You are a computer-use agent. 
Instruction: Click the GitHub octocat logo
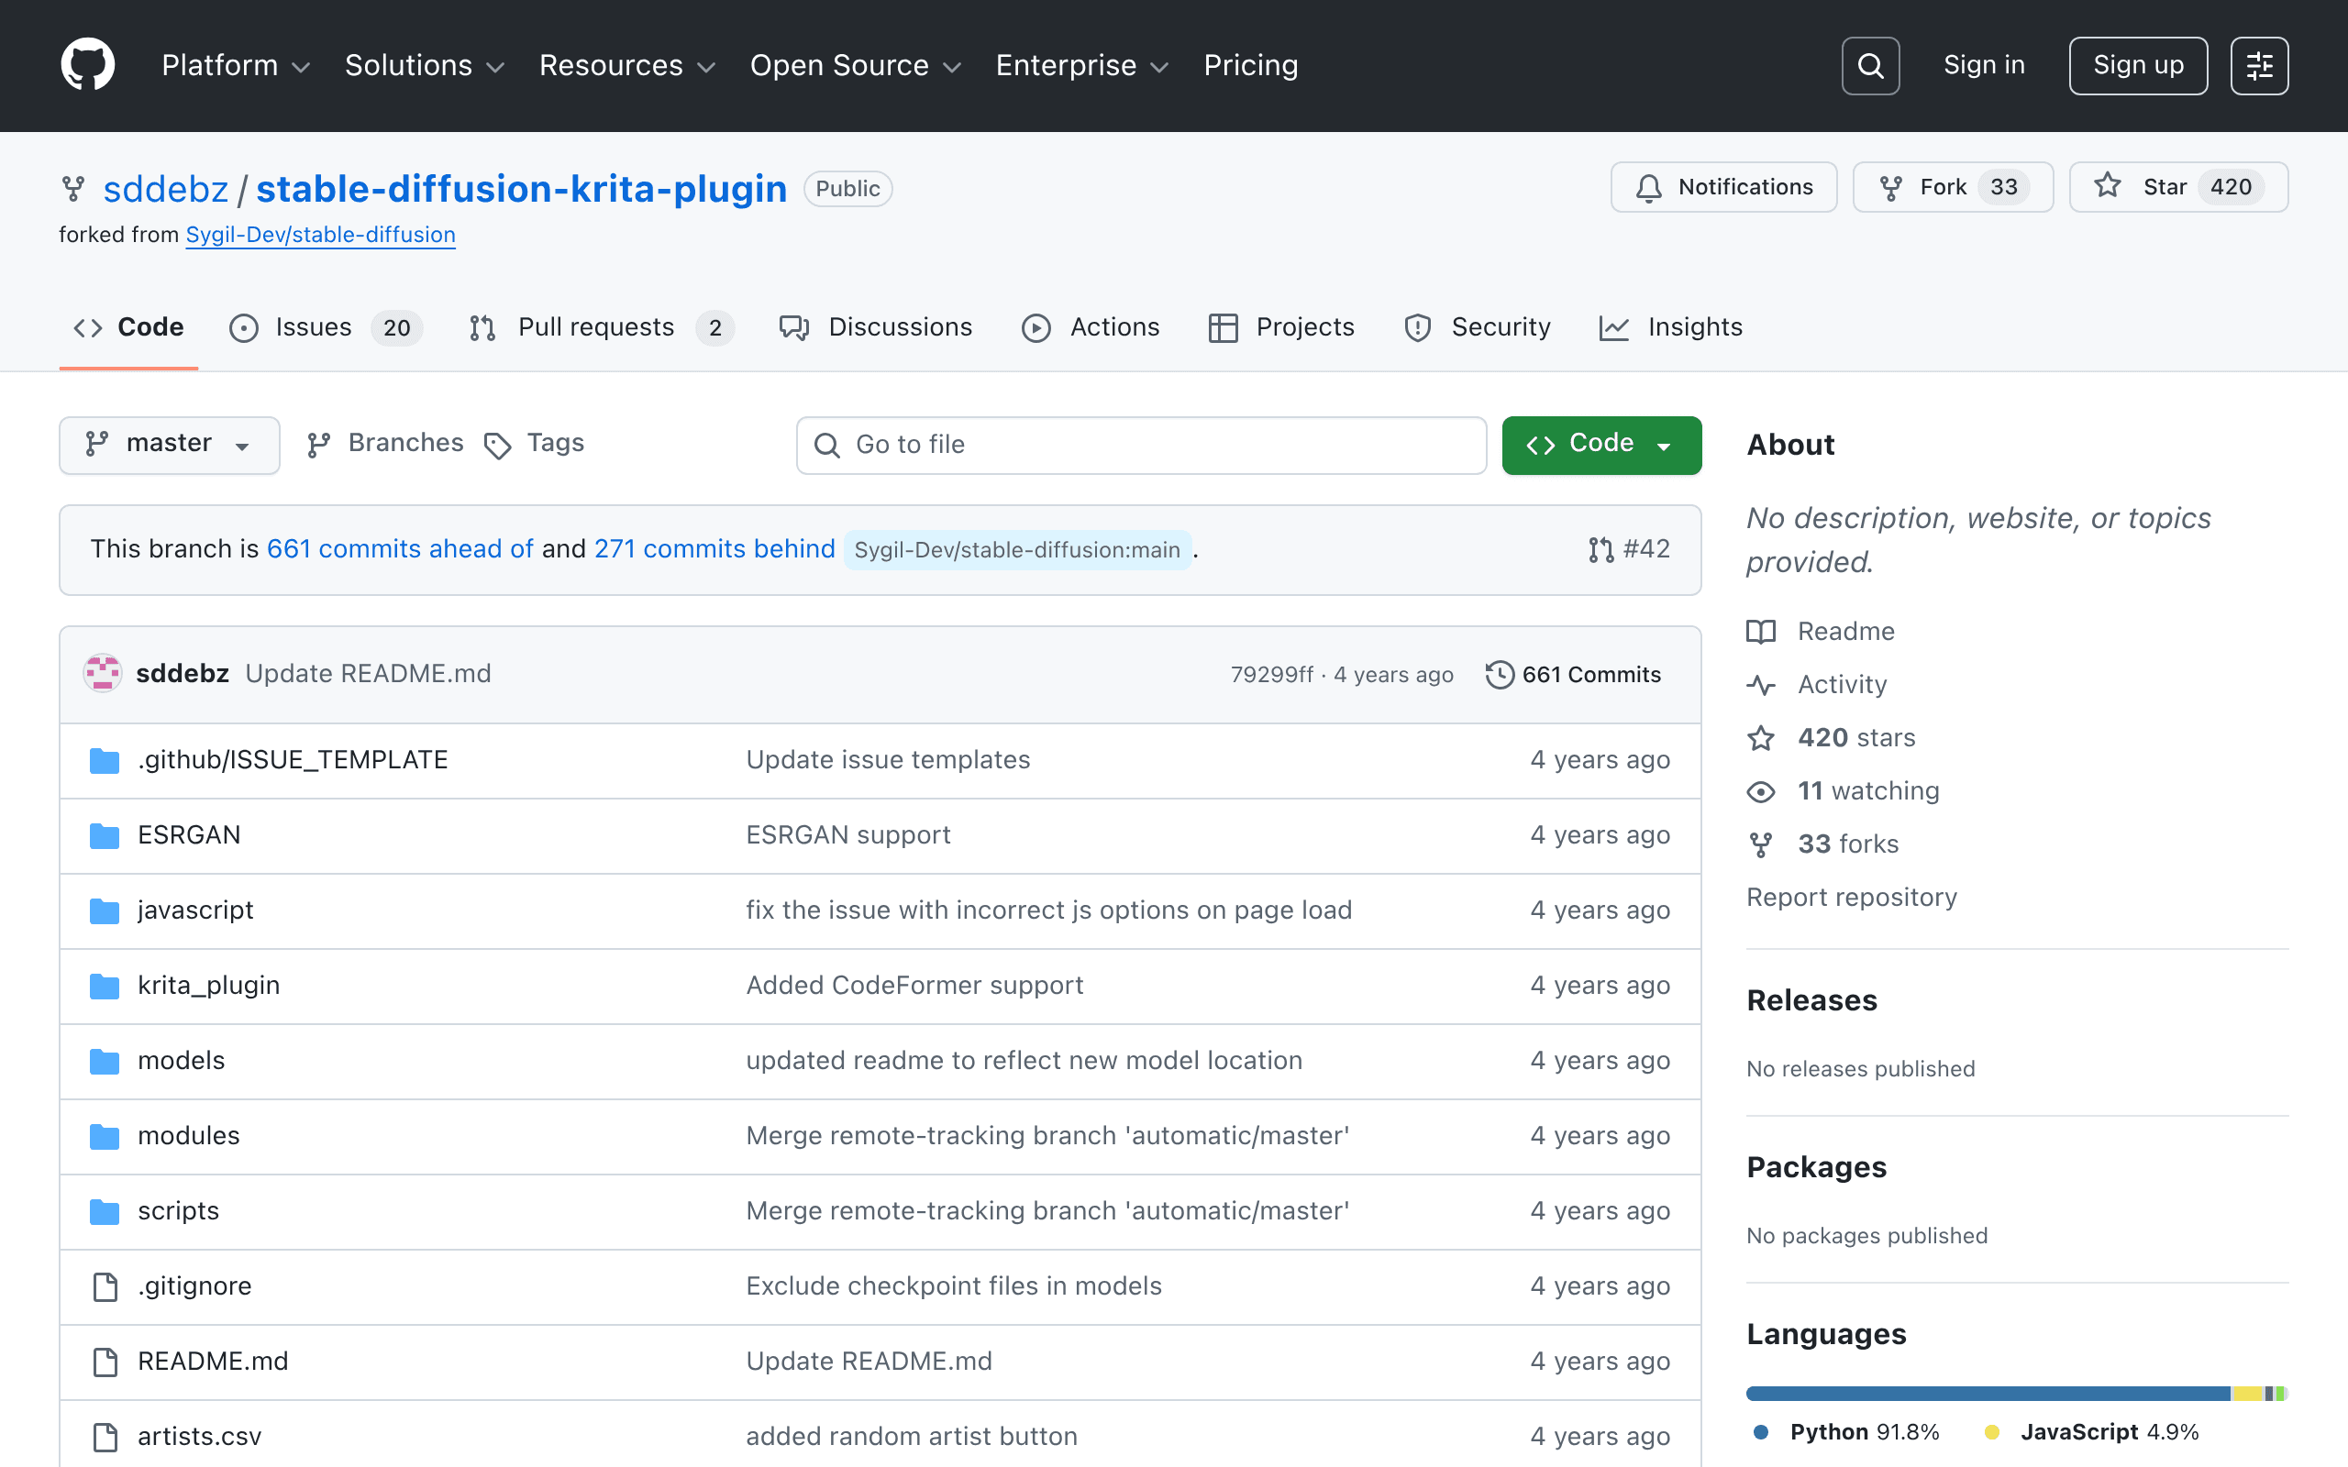click(87, 65)
